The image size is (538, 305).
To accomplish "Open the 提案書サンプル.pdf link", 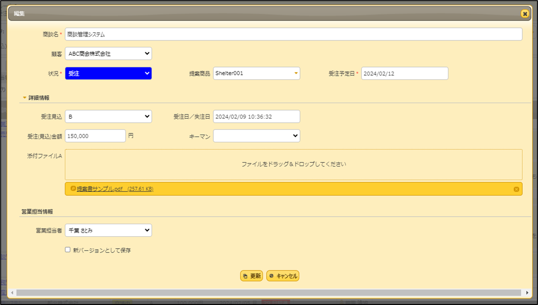I will click(115, 189).
